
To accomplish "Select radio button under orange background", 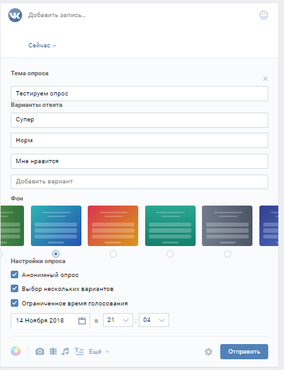I will [x=113, y=254].
